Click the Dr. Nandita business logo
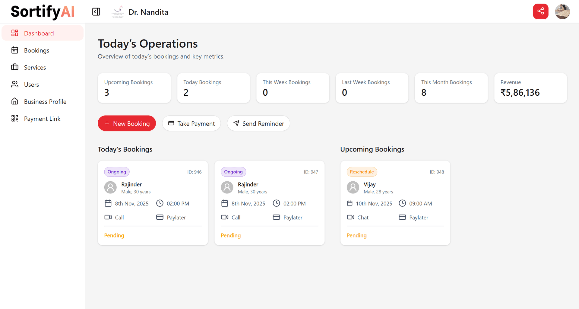The height and width of the screenshot is (309, 579). (117, 12)
